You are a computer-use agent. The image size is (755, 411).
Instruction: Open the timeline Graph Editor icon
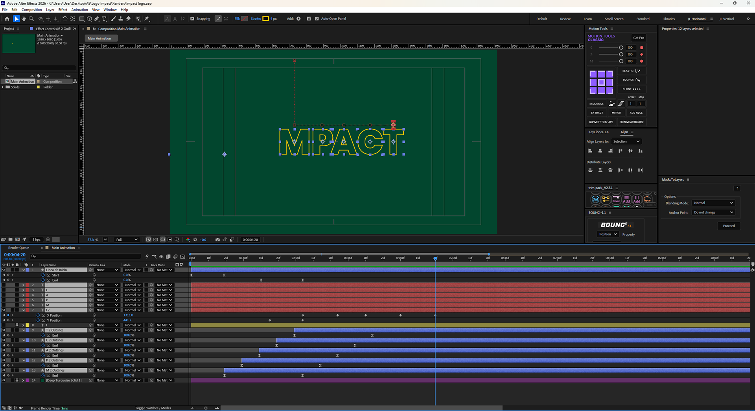click(x=182, y=256)
